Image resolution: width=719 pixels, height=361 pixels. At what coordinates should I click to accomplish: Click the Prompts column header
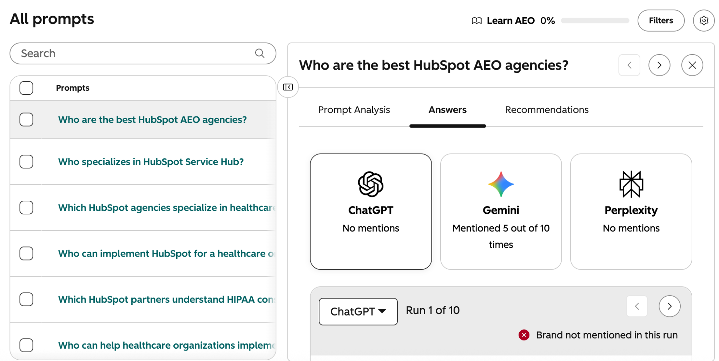tap(73, 88)
